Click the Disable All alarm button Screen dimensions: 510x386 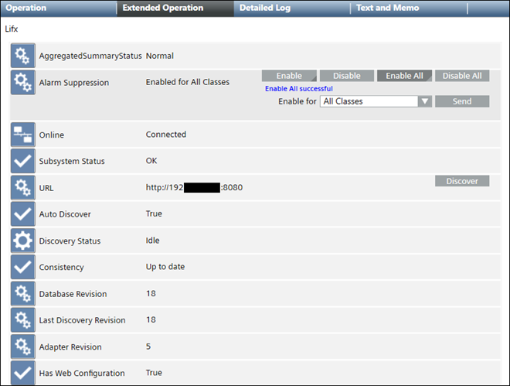pyautogui.click(x=462, y=76)
